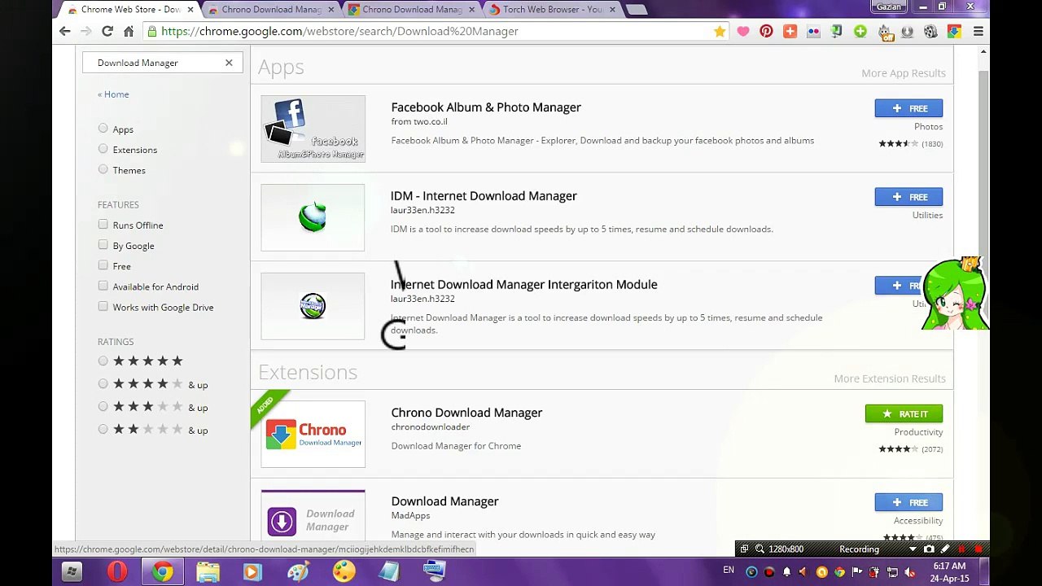The image size is (1042, 586).
Task: Select the 5 stars rating filter
Action: pos(103,361)
